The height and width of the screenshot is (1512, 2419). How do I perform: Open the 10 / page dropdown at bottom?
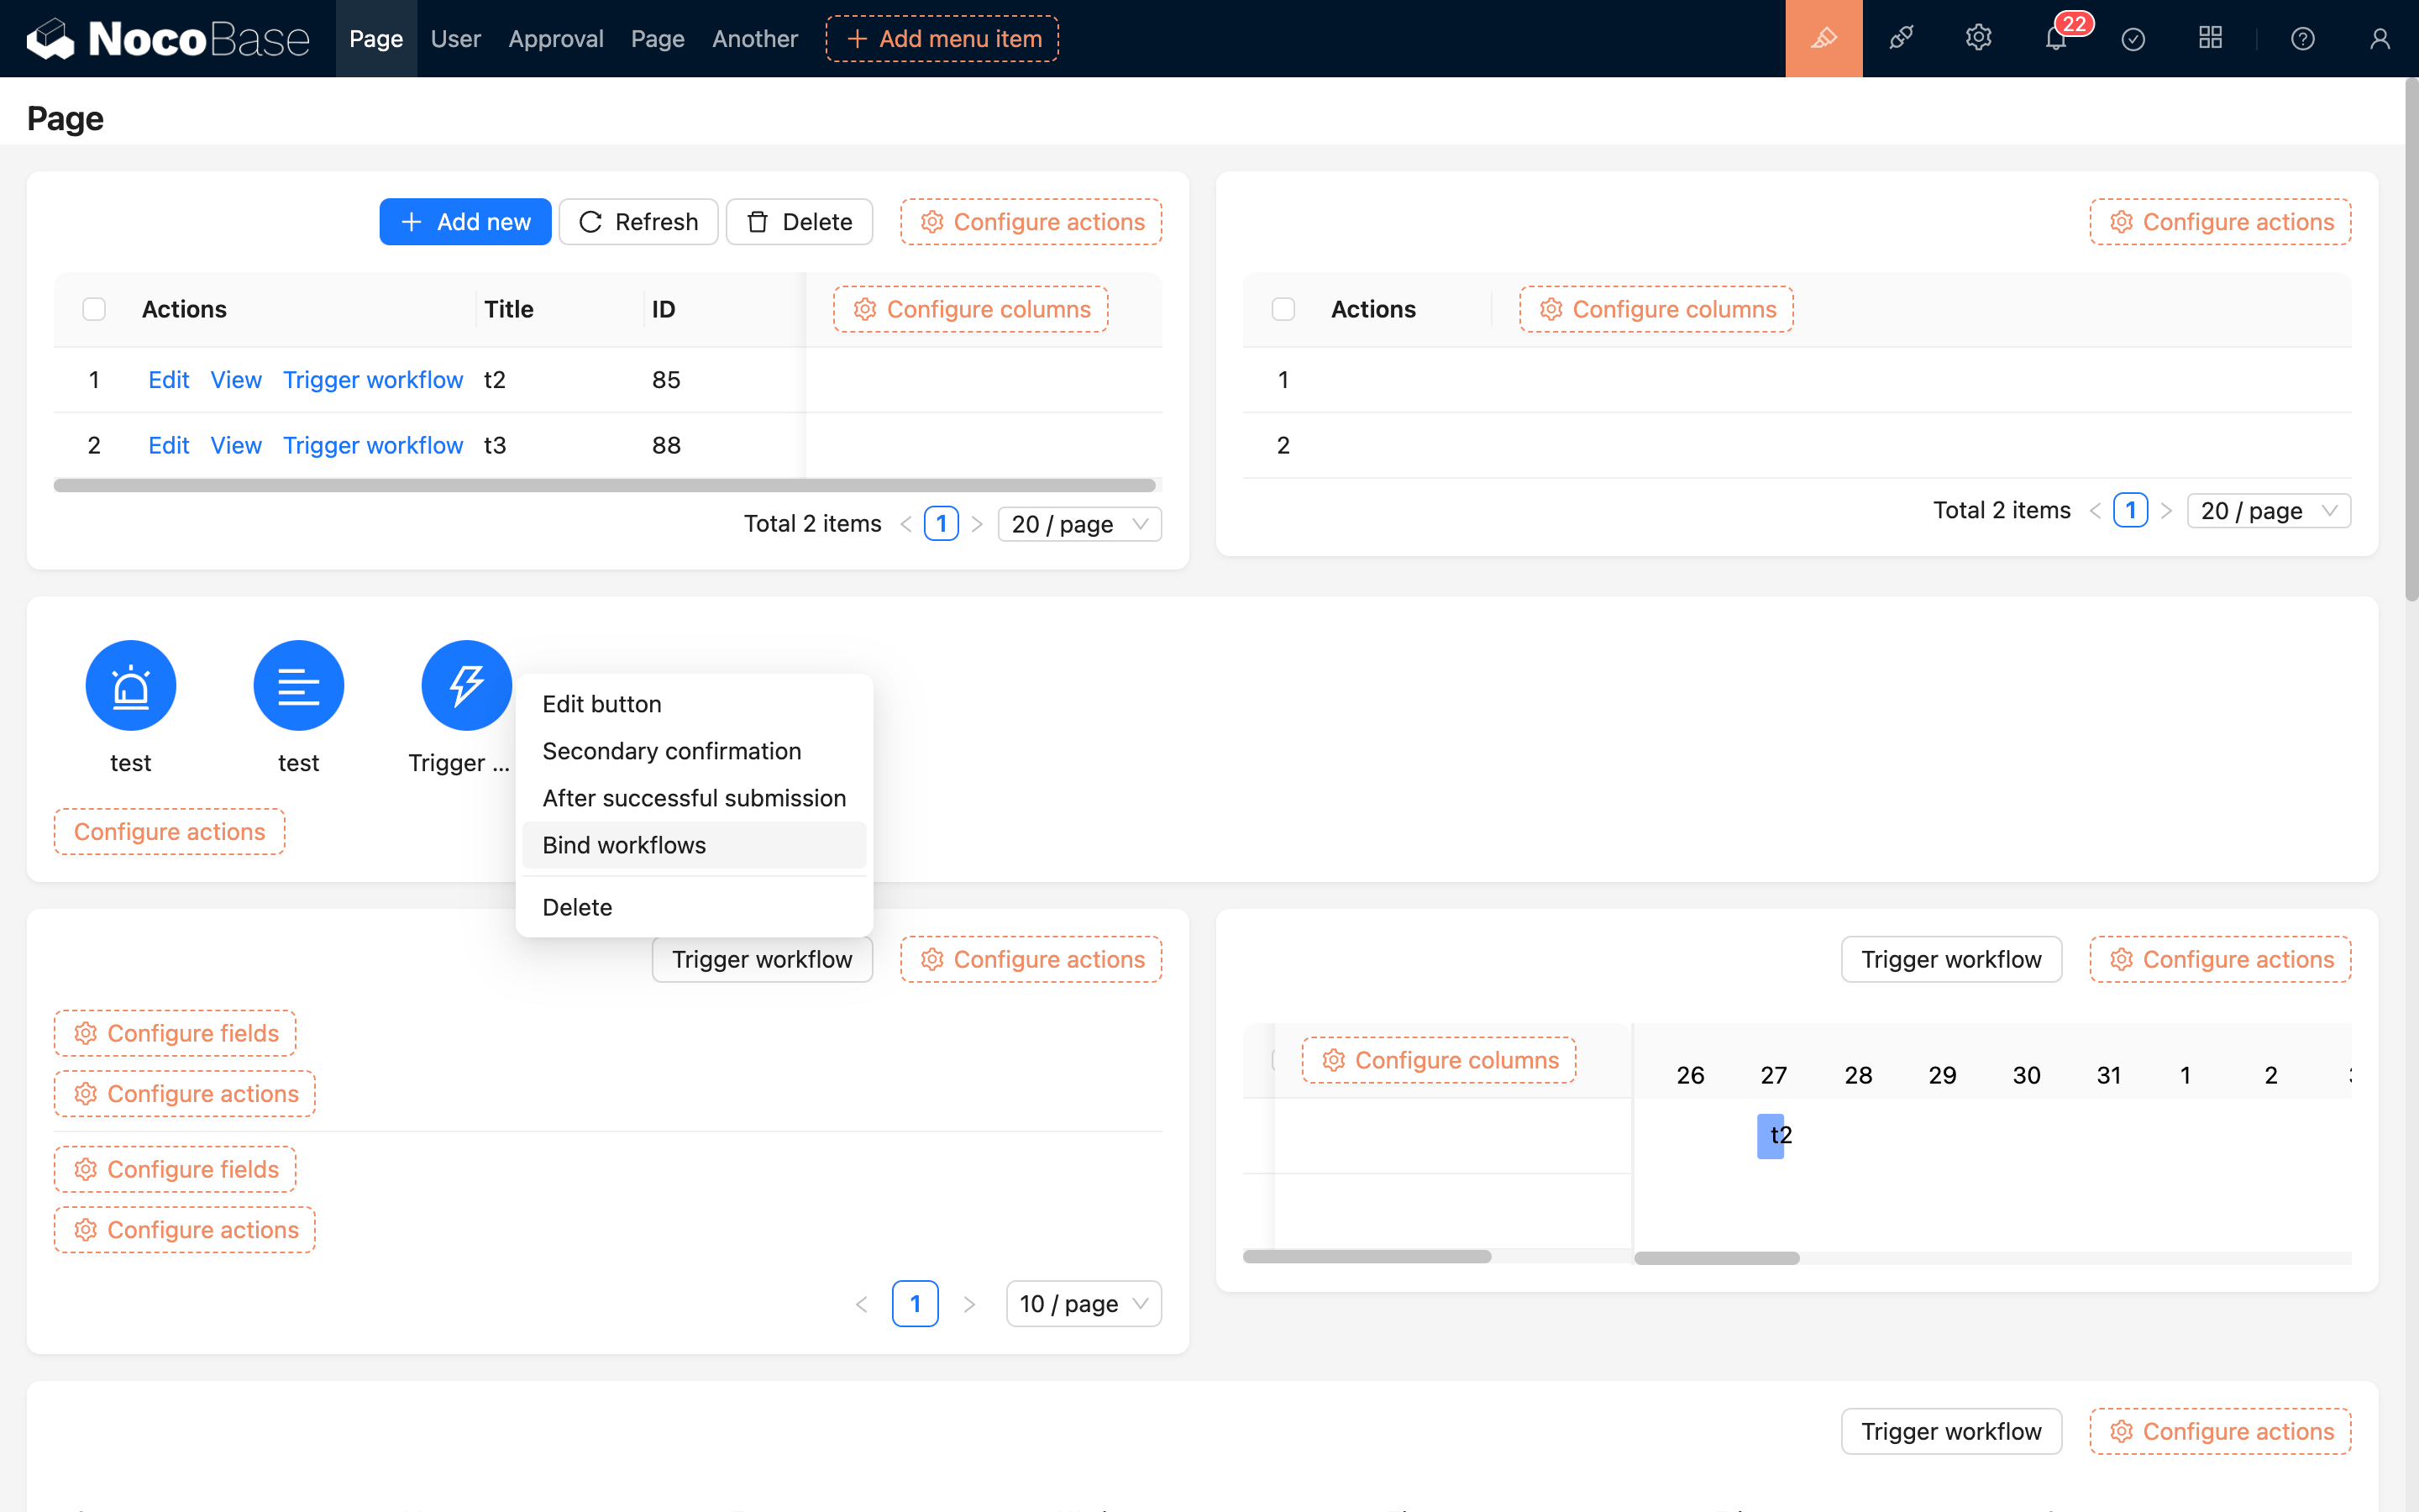1083,1303
